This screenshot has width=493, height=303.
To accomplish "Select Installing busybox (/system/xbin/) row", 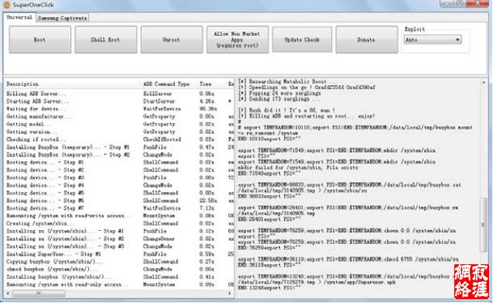I will (119, 277).
